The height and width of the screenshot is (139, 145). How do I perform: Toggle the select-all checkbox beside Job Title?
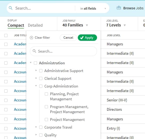[6, 35]
